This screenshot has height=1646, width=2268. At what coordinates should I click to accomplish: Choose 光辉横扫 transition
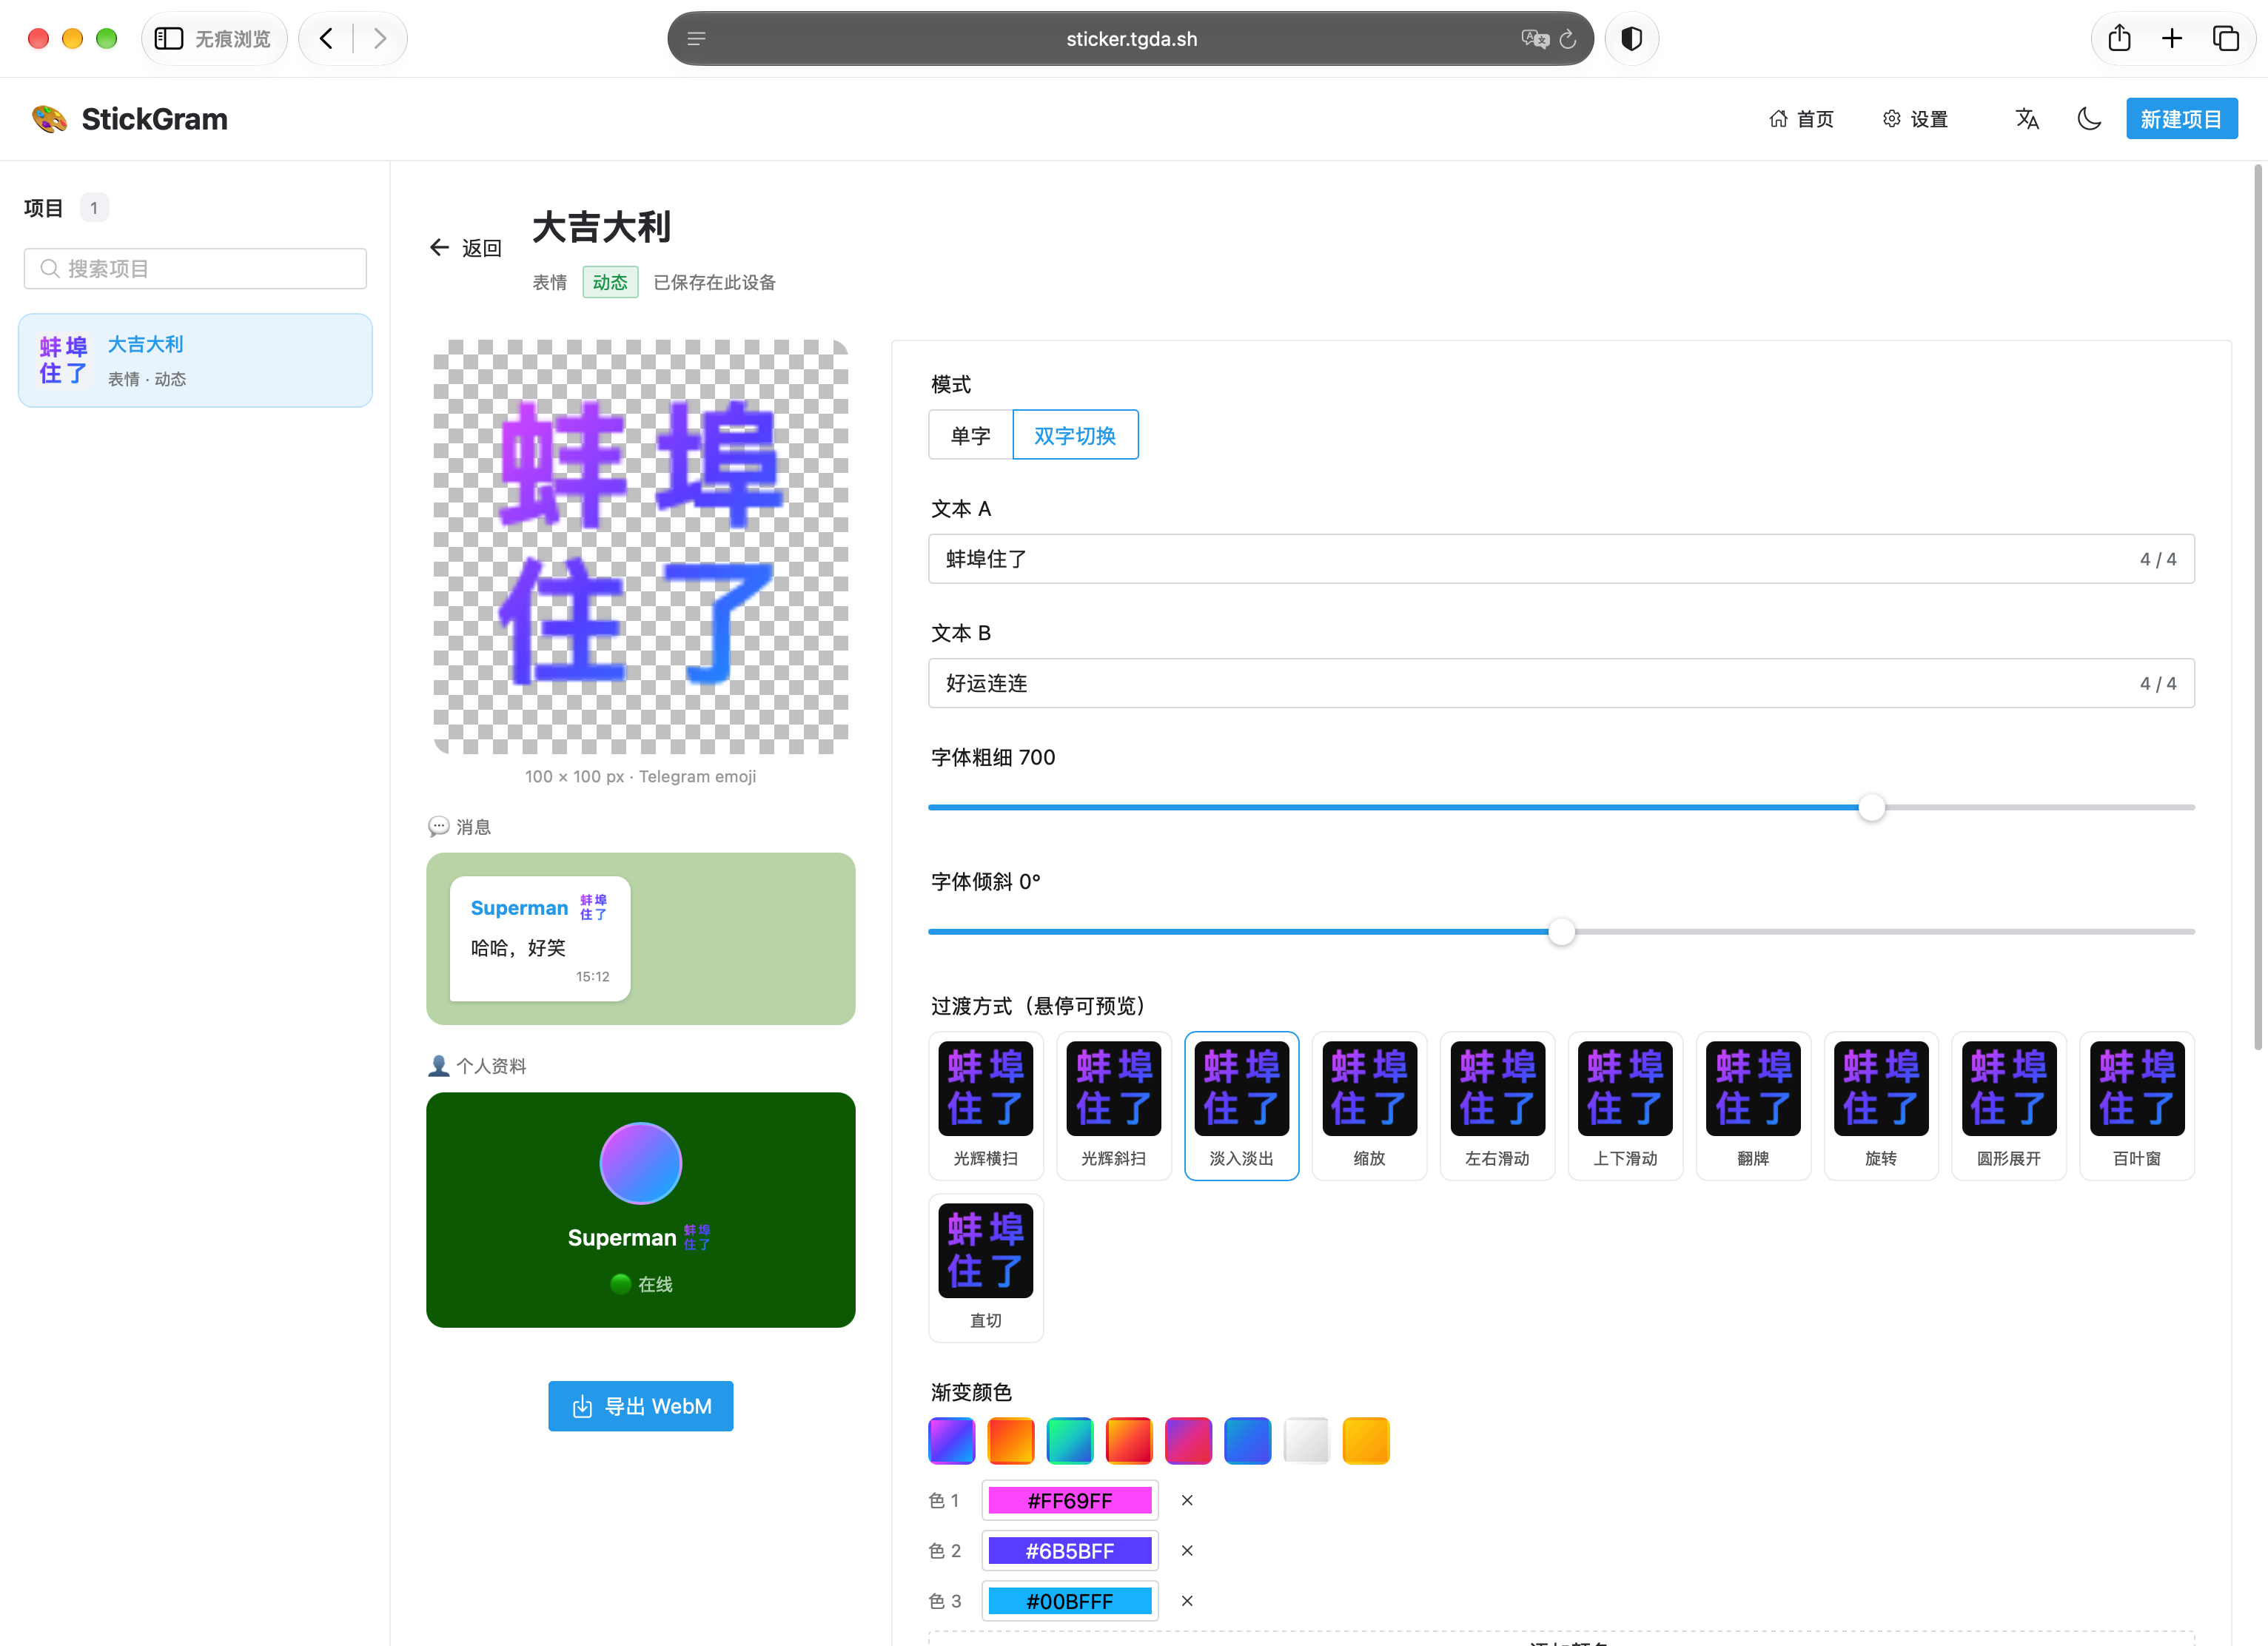[x=986, y=1105]
